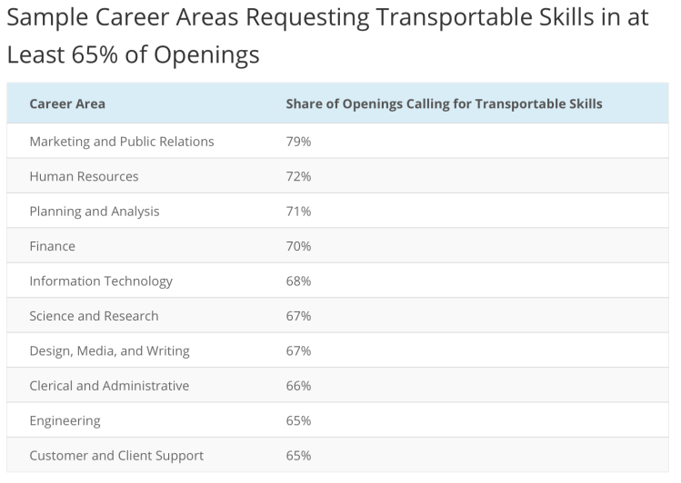Viewport: 681px width, 483px height.
Task: Select the Information Technology cell
Action: click(x=101, y=281)
